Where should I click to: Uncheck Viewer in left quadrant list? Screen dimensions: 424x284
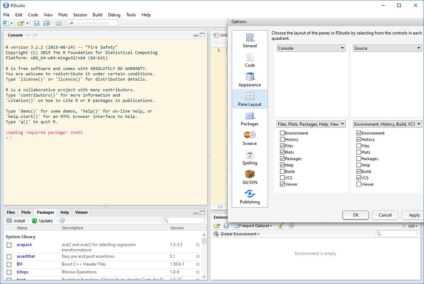pyautogui.click(x=282, y=184)
